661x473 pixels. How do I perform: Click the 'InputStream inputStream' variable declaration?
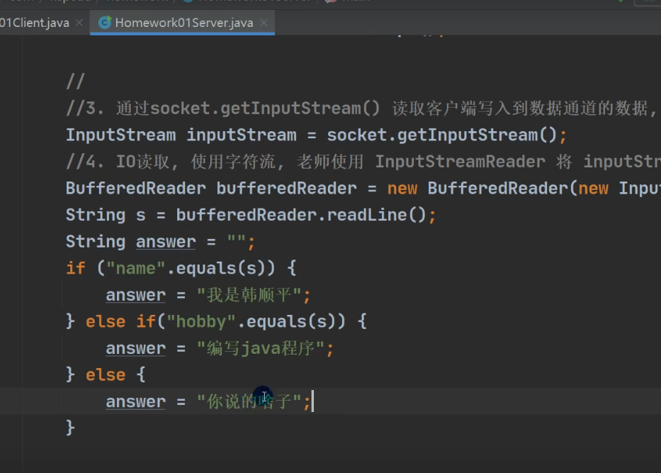(x=181, y=135)
